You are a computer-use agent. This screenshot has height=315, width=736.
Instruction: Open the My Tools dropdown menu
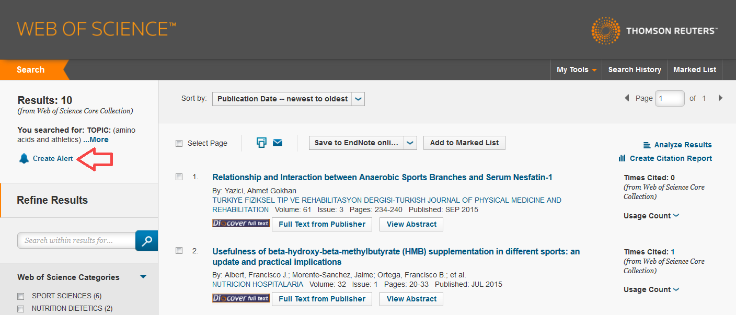pos(577,69)
